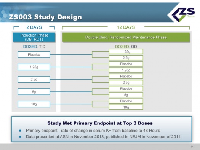This screenshot has width=200, height=150.
Task: Click the induction 2.5g dose box
Action: [34, 80]
